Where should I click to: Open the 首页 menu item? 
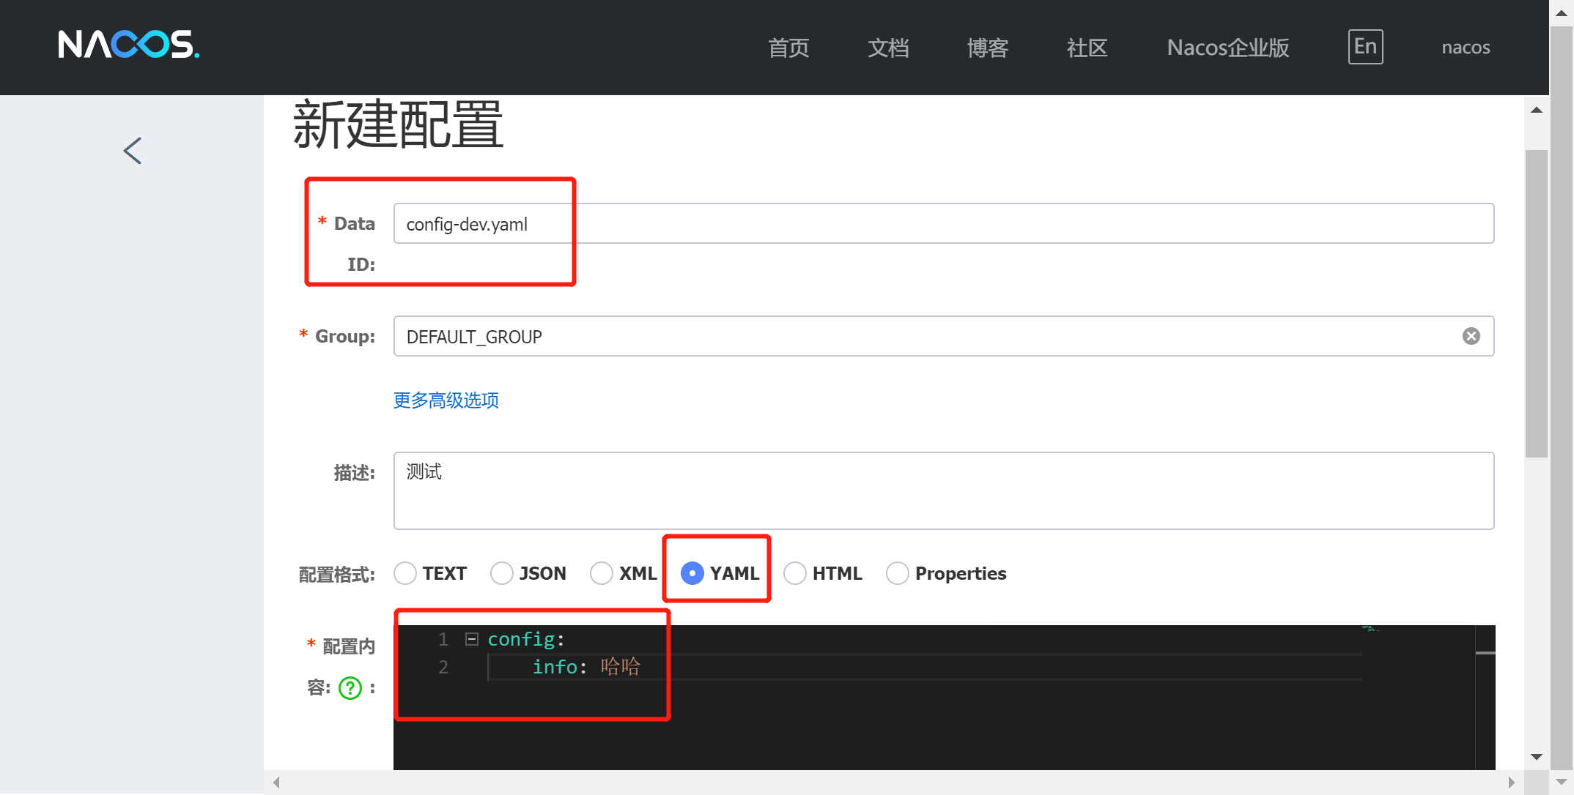click(x=788, y=48)
